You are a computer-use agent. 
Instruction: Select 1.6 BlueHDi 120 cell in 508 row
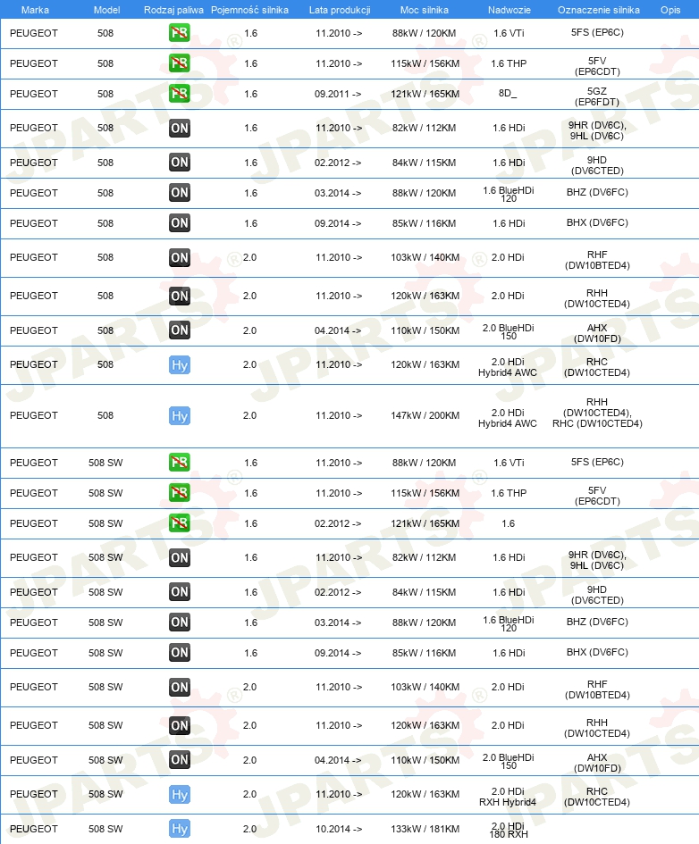click(509, 194)
